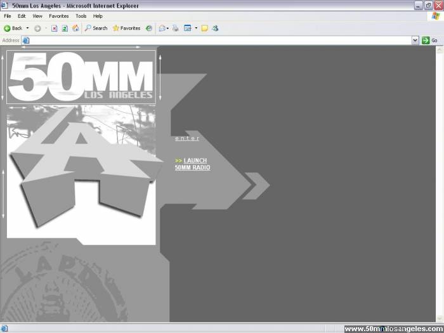The width and height of the screenshot is (444, 333).
Task: Click the status bar page icon
Action: pyautogui.click(x=4, y=329)
